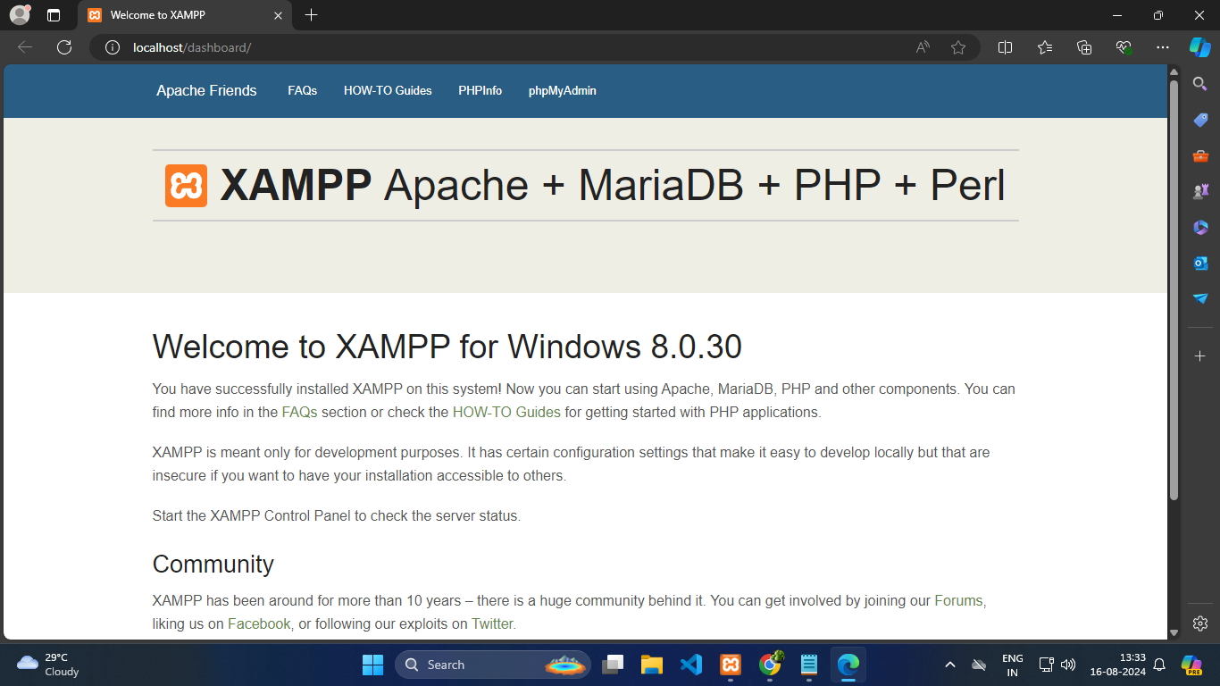Click the refresh page icon
The width and height of the screenshot is (1220, 686).
[64, 47]
